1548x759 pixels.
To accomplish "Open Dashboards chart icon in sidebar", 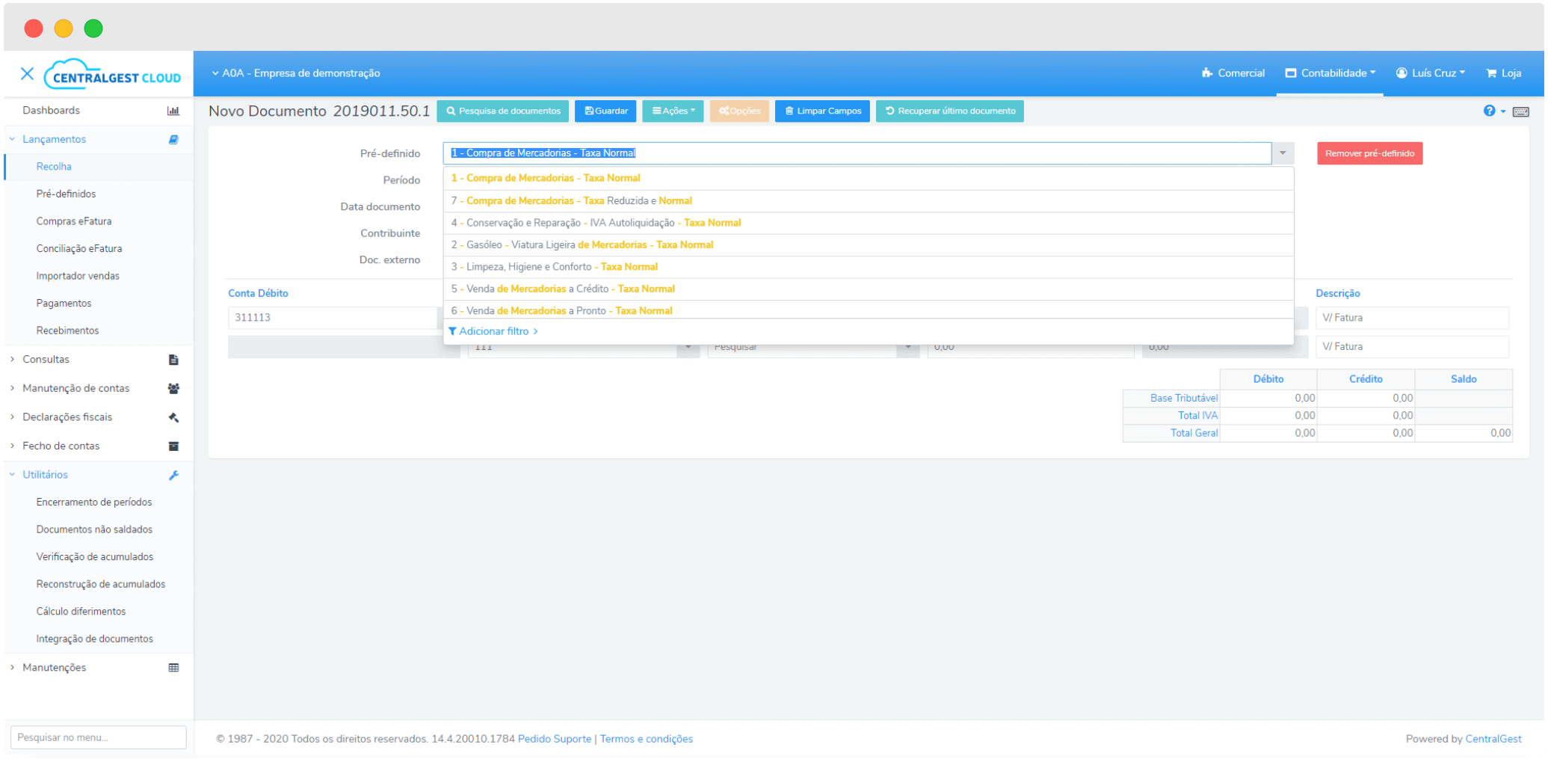I will point(173,111).
